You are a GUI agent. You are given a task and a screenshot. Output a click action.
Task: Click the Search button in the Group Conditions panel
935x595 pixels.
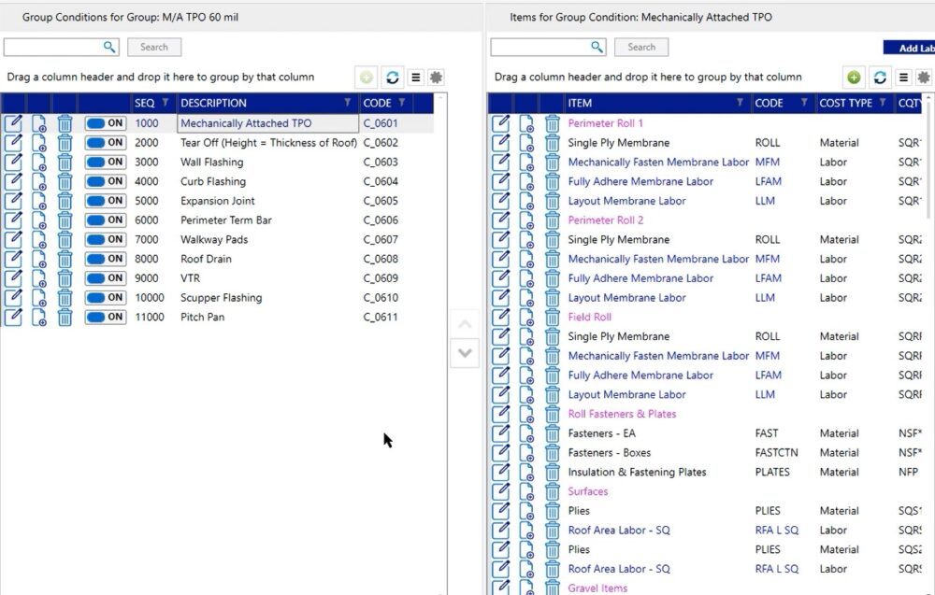pos(153,47)
